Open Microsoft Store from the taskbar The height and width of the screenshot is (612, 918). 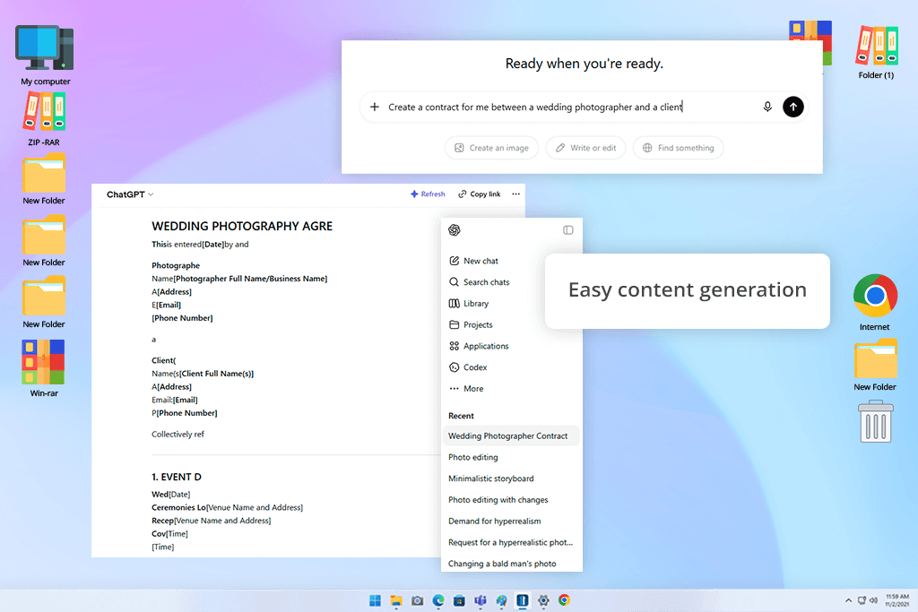click(460, 601)
